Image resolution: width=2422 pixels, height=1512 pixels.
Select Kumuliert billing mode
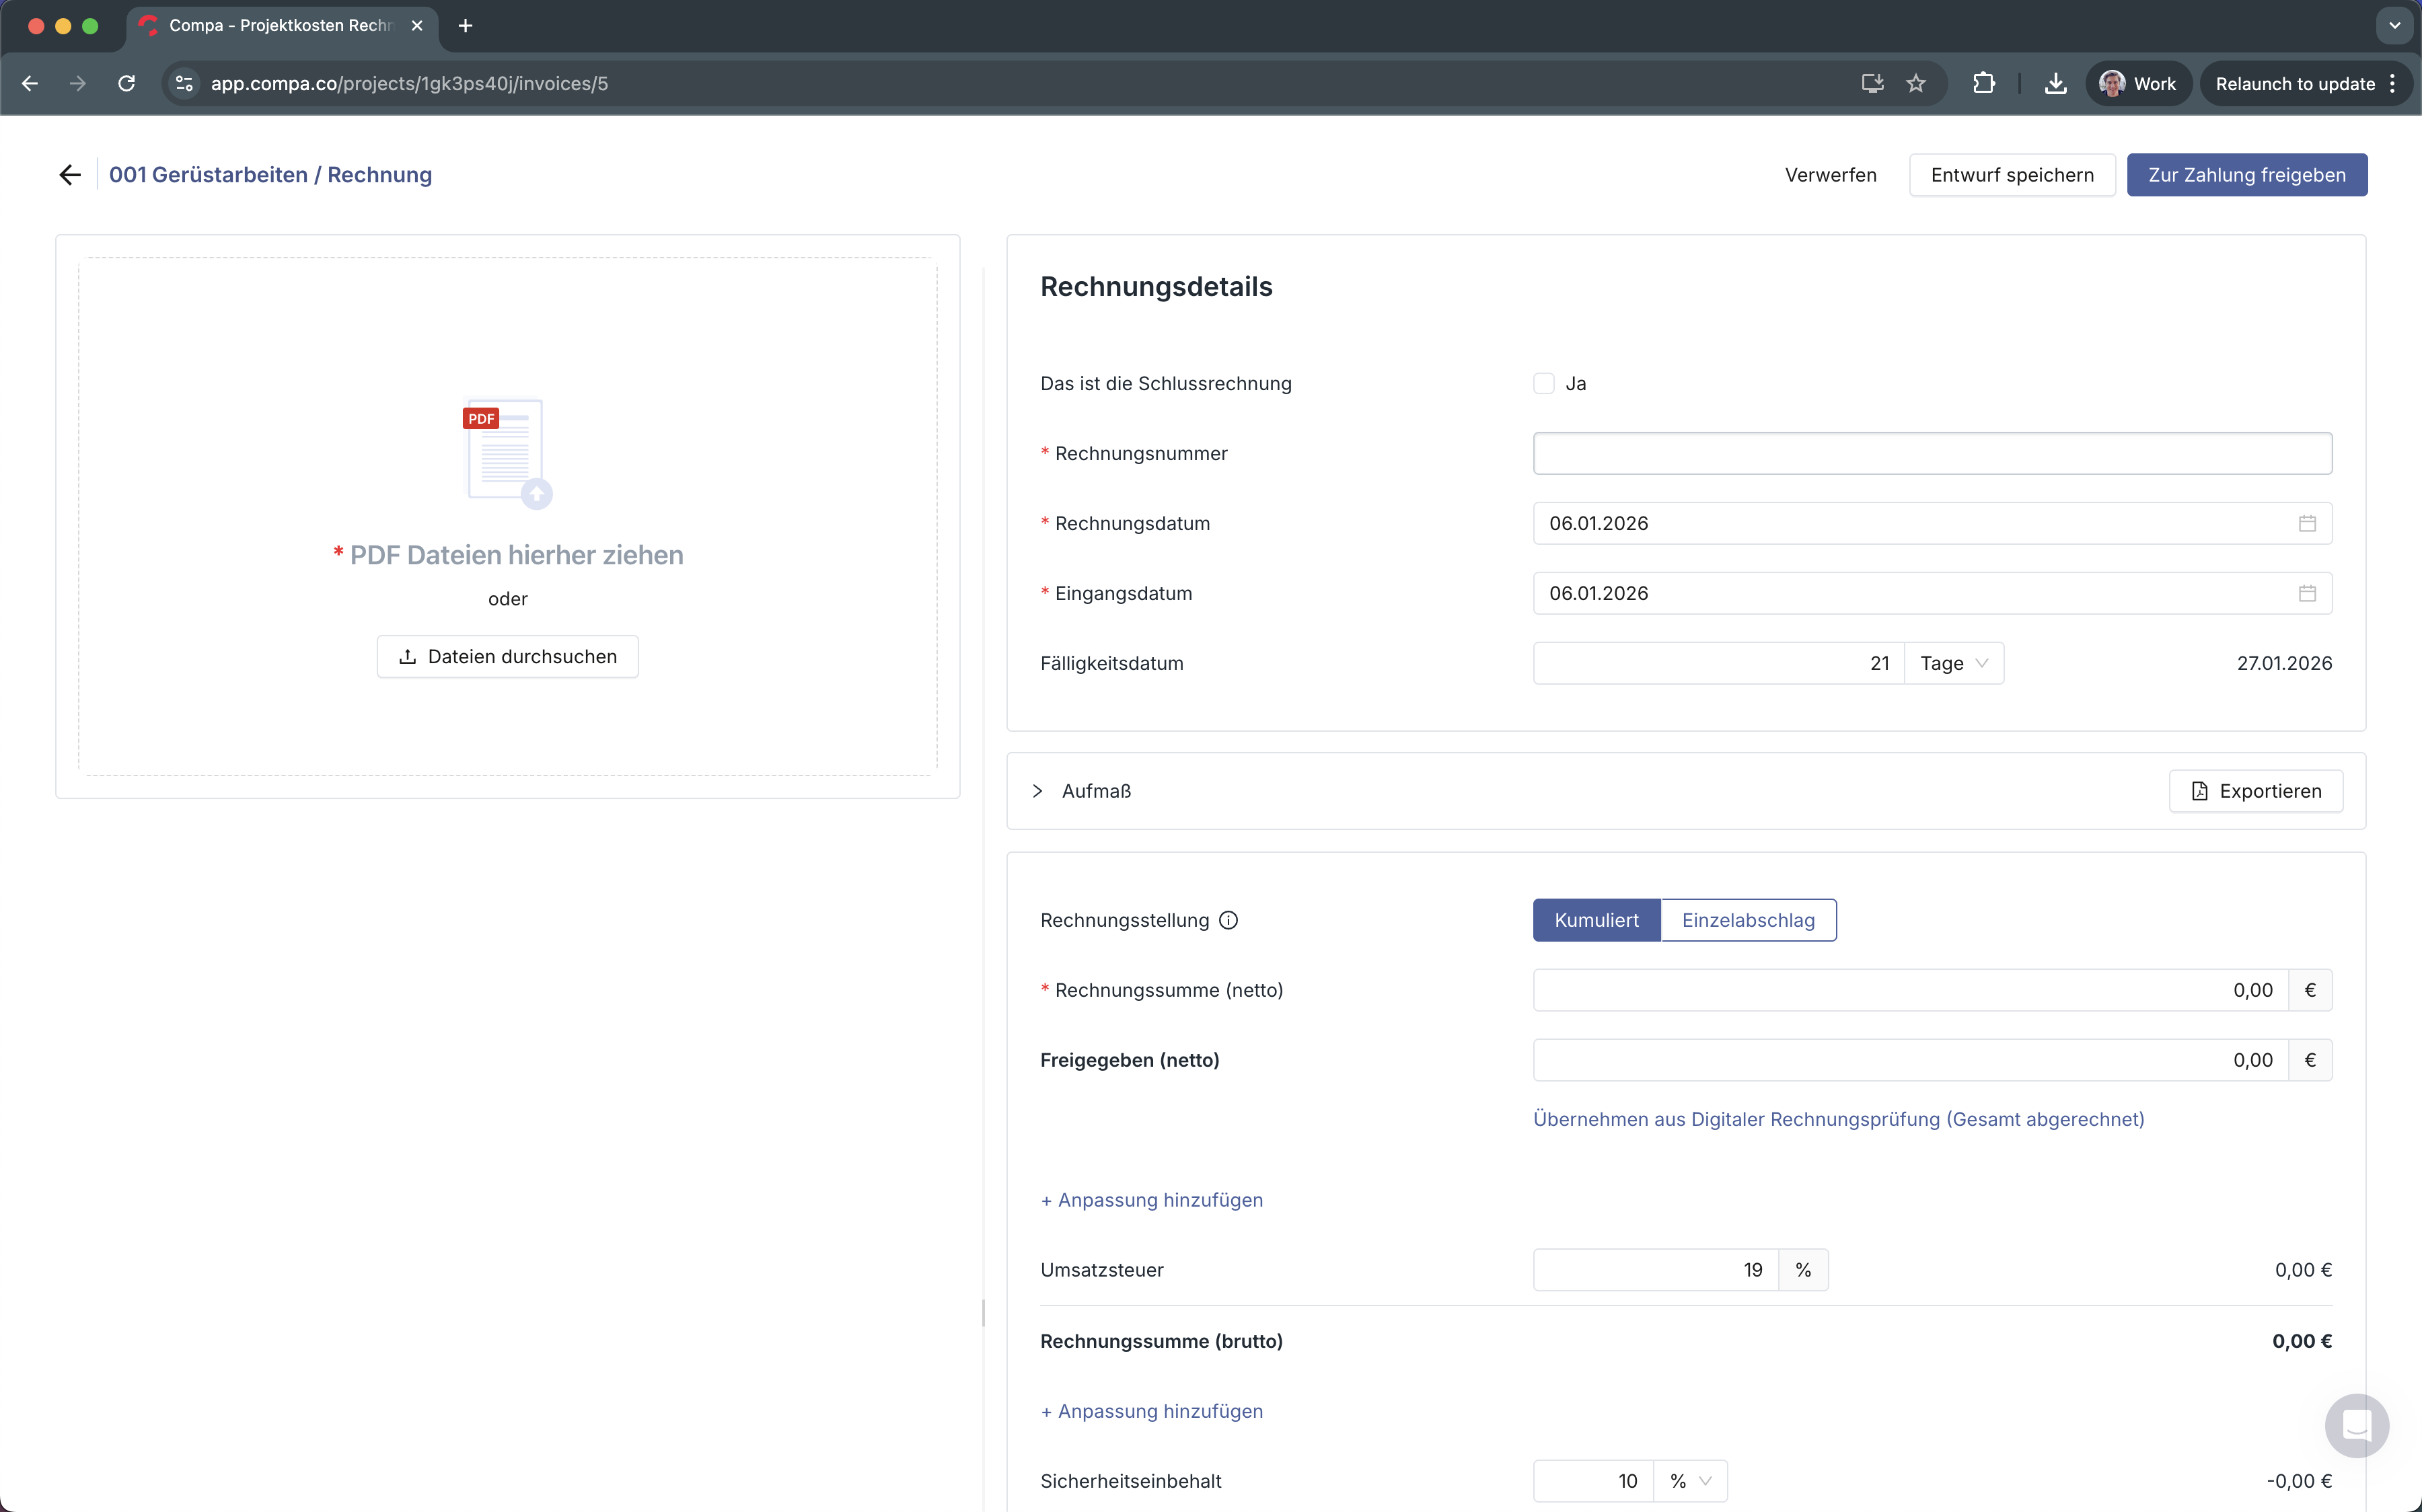coord(1596,920)
